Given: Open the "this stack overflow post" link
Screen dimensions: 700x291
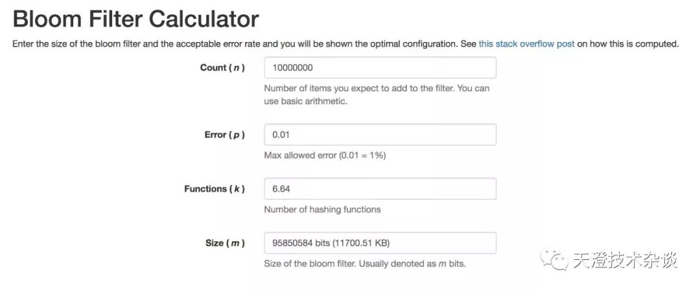Looking at the screenshot, I should point(526,45).
